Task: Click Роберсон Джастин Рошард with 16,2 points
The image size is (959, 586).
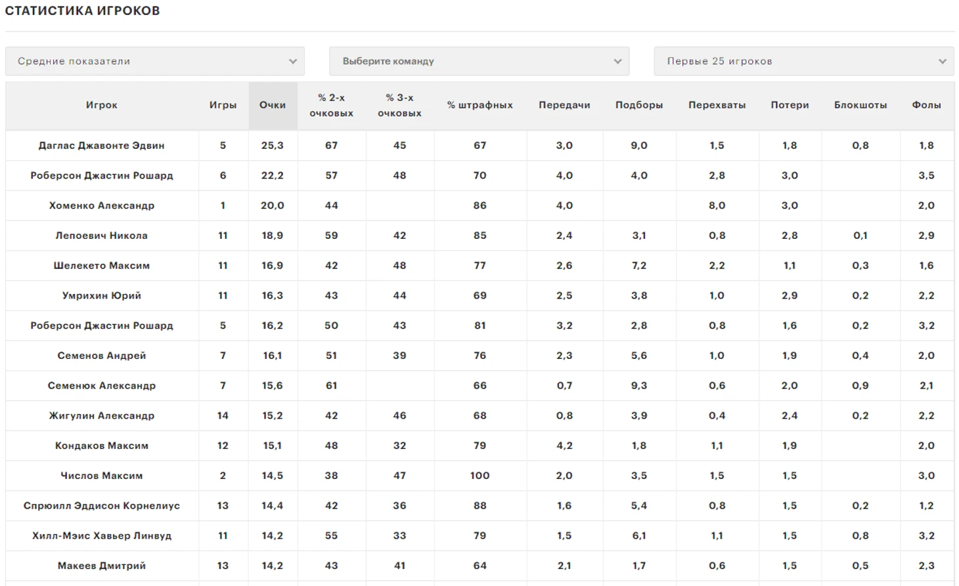Action: point(102,326)
